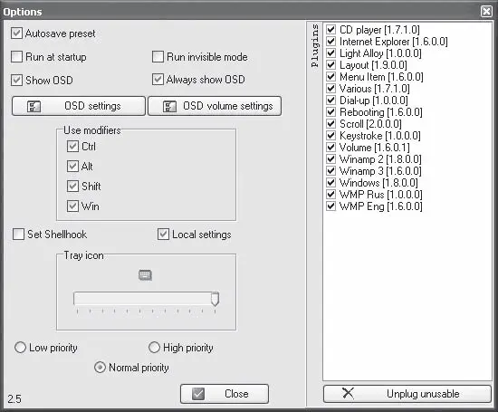Screen dimensions: 498x412
Task: Enable Run invisible mode
Action: (158, 57)
